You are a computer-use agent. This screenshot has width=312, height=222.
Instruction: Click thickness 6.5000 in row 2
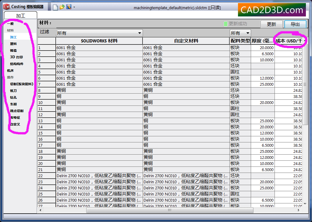point(263,54)
